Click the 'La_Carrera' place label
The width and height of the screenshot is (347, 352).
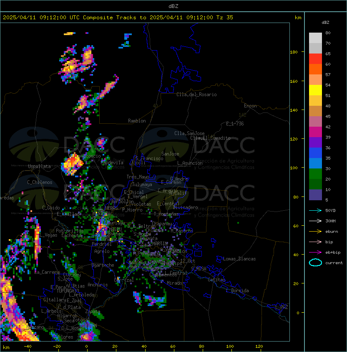[47, 272]
